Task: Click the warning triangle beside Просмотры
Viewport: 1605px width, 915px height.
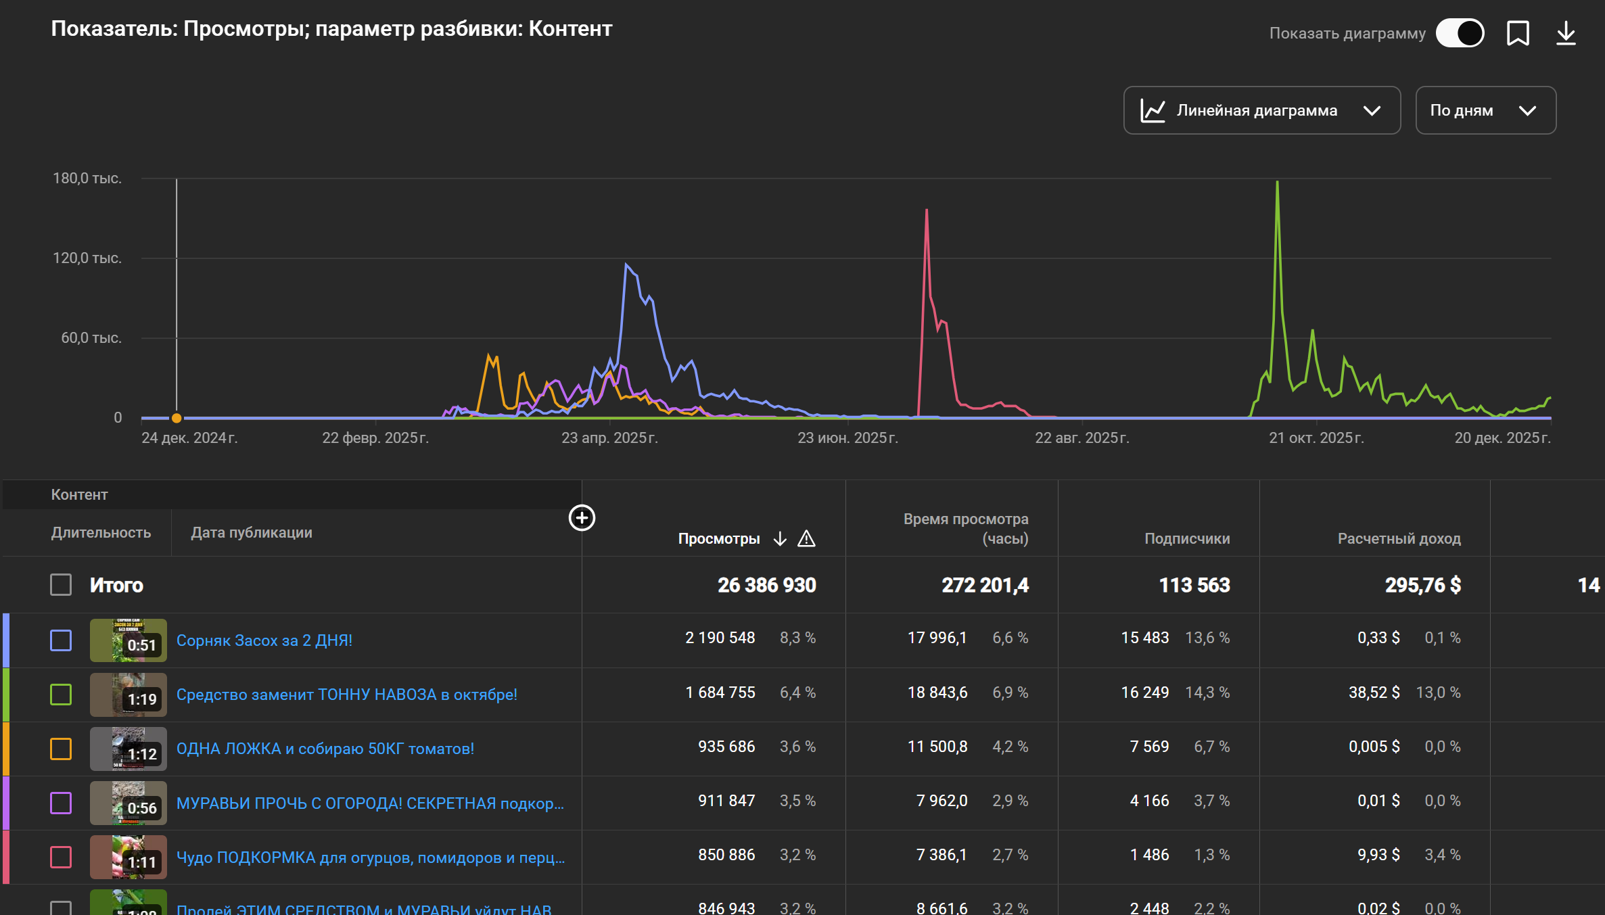Action: 806,539
